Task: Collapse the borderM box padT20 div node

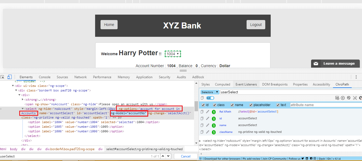Action: 16,90
